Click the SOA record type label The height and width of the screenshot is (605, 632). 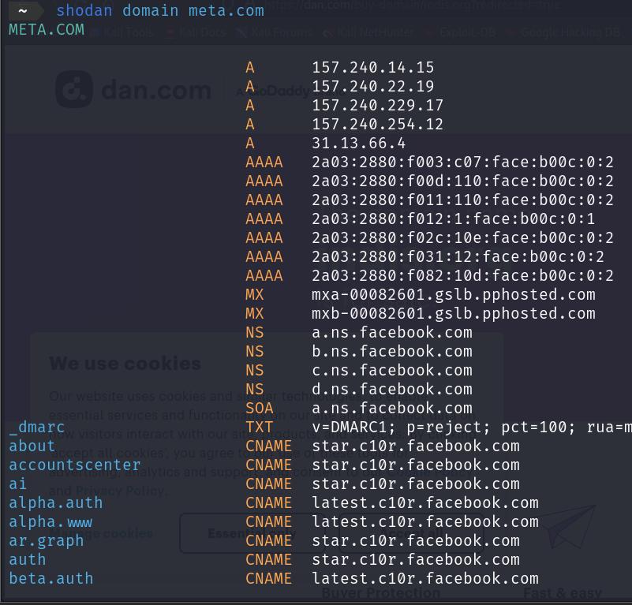coord(260,409)
